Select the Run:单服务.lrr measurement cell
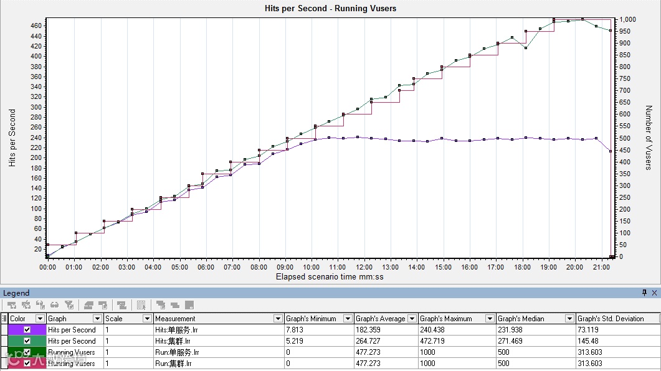 point(219,352)
